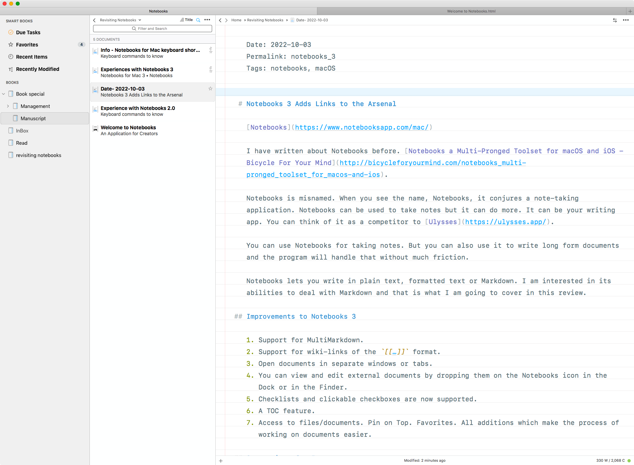Click the Date- 2022-10-03 markdown file icon
The image size is (634, 465).
(95, 90)
